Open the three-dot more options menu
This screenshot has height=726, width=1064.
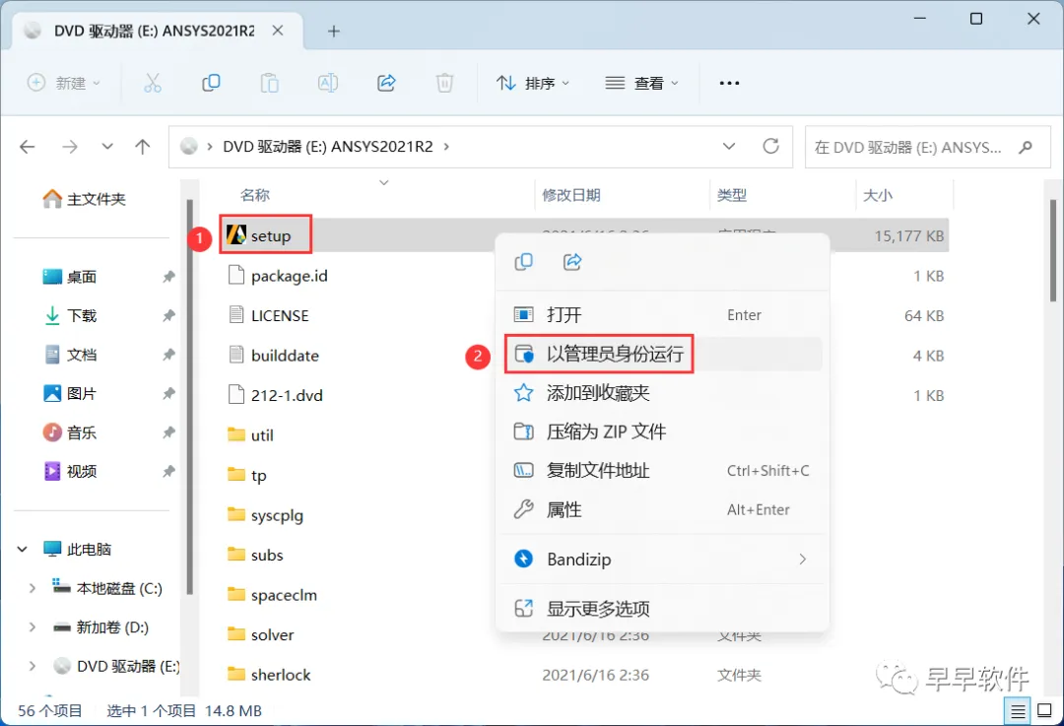pos(729,83)
